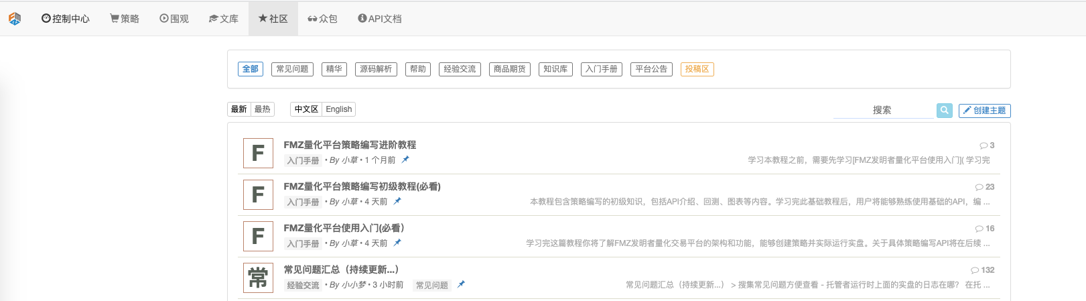Switch language section to English
The image size is (1086, 301).
coord(339,109)
